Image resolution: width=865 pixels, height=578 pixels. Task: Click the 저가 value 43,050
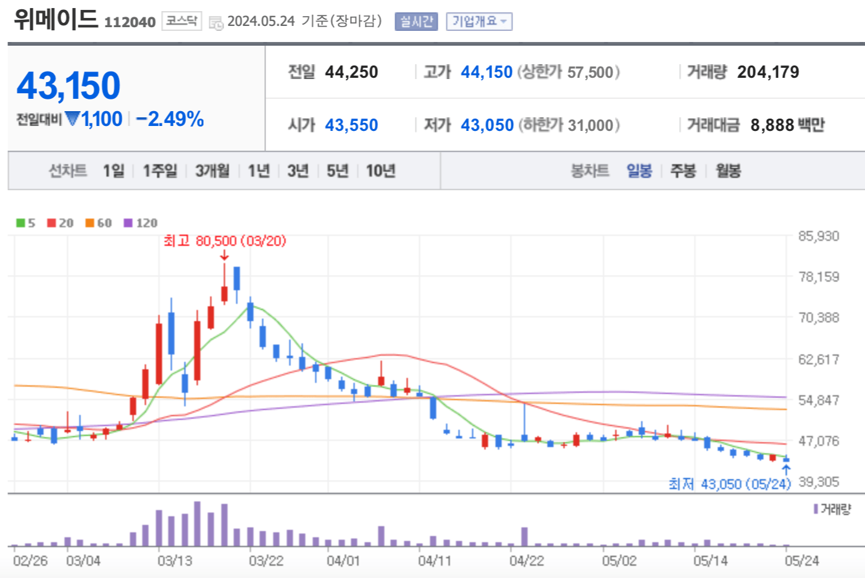(x=487, y=125)
